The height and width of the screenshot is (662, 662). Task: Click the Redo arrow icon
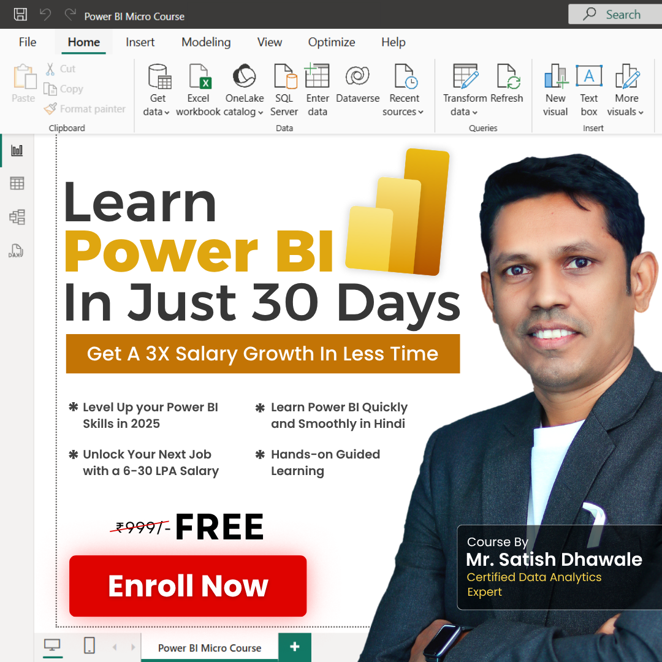pyautogui.click(x=70, y=14)
